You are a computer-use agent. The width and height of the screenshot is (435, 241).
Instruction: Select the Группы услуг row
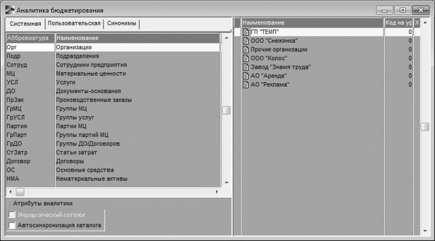(x=113, y=117)
